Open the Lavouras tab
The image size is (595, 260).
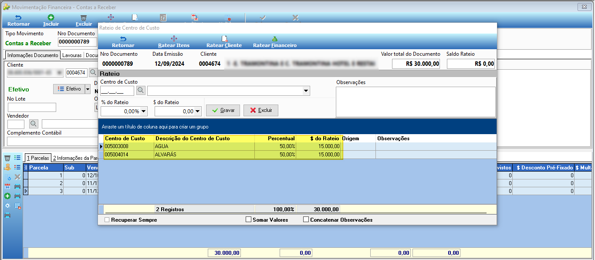tap(72, 55)
